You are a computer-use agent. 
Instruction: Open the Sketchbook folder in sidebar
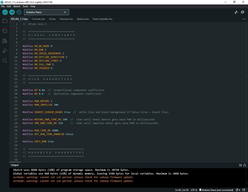pos(5,21)
